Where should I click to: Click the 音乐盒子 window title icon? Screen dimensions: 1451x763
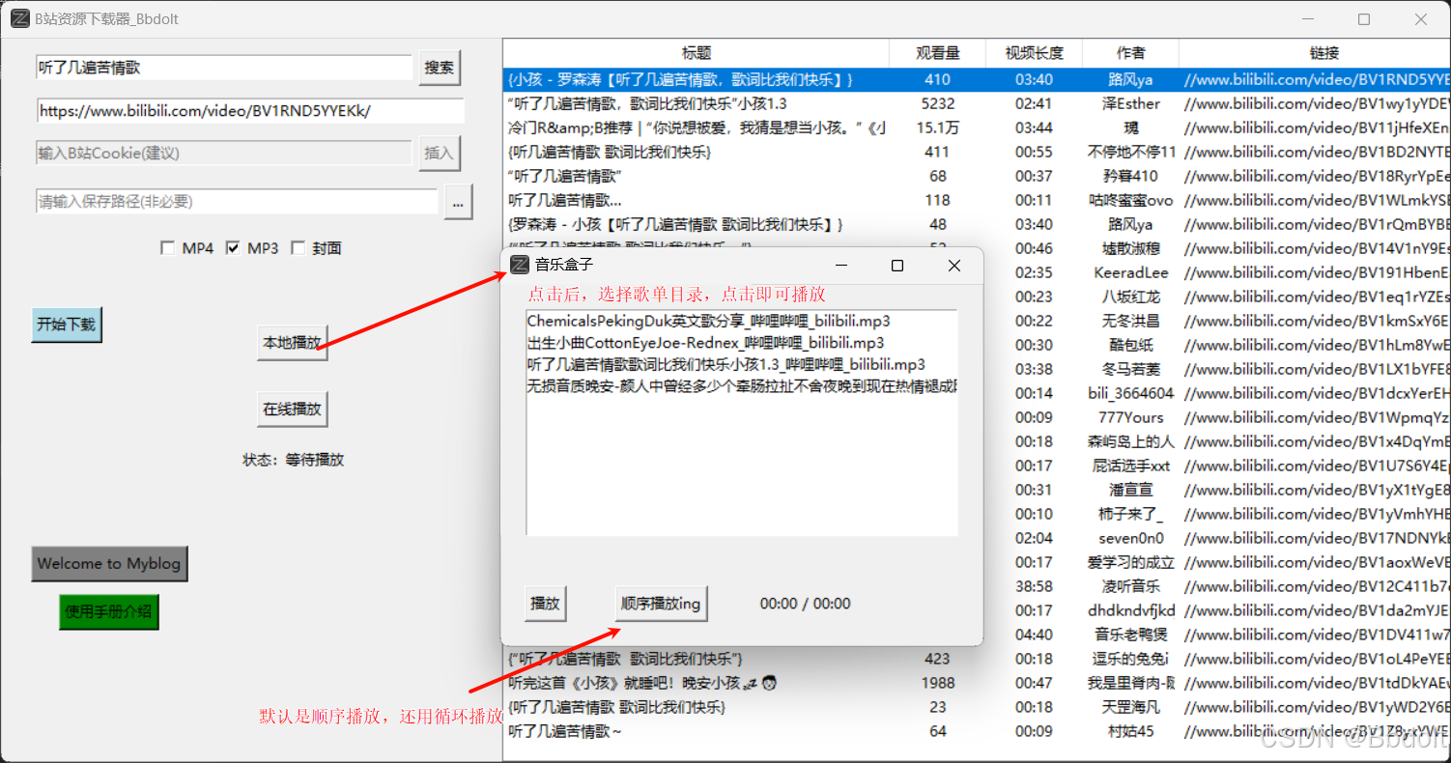pyautogui.click(x=520, y=265)
